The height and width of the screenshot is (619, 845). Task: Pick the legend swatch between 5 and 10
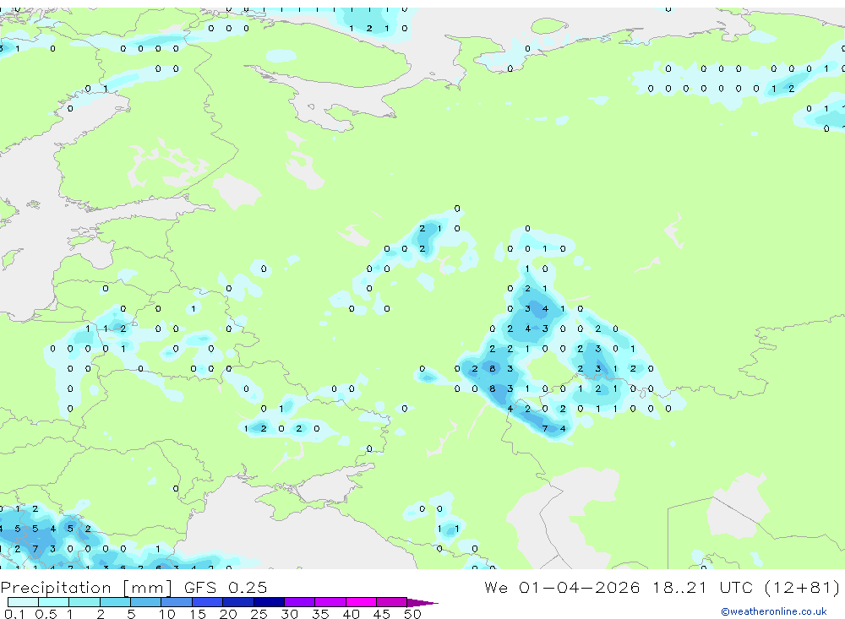click(x=146, y=602)
